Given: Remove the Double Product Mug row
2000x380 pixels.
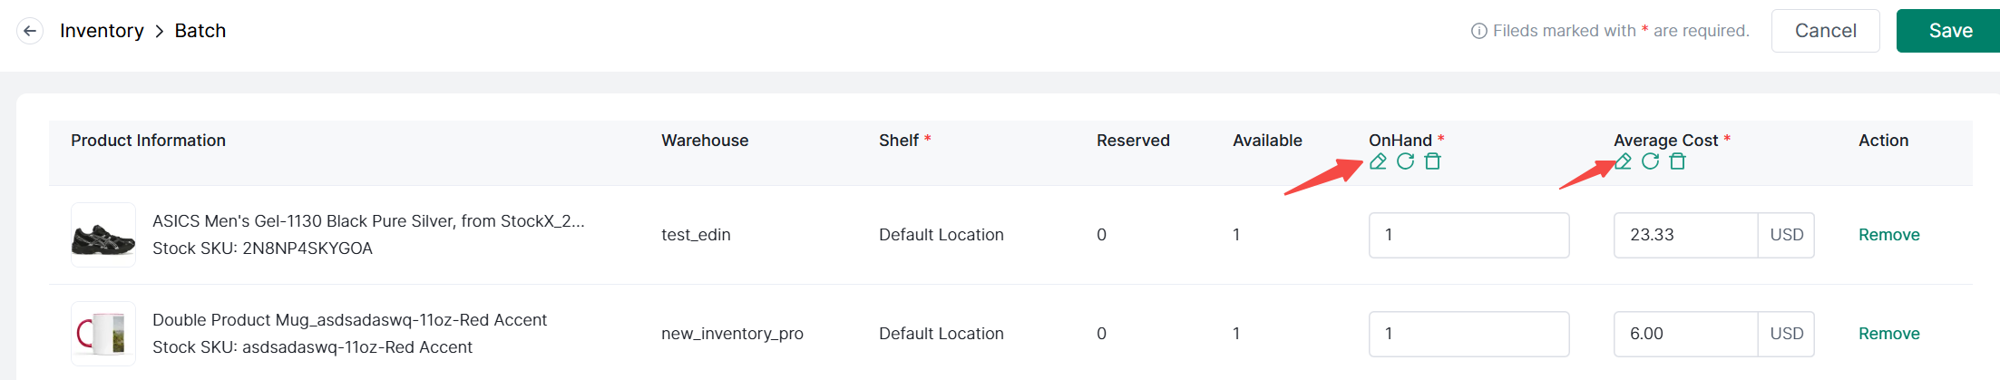Looking at the screenshot, I should click(x=1888, y=334).
